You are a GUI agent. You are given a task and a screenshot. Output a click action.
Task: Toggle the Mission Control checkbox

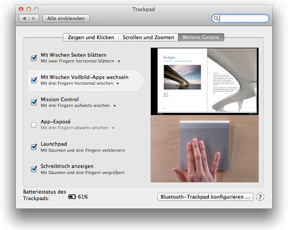coord(34,102)
